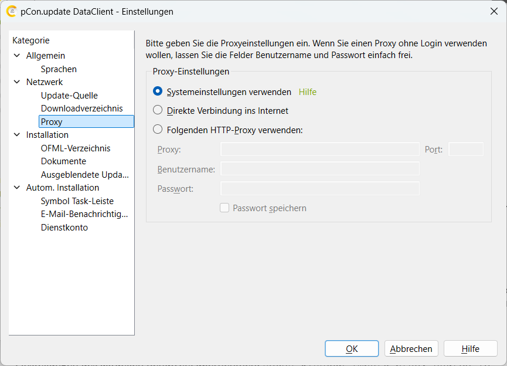Viewport: 507px width, 366px height.
Task: Collapse the Allgemein tree node
Action: [x=17, y=55]
